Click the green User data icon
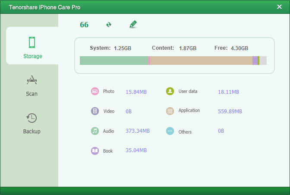 [x=170, y=91]
